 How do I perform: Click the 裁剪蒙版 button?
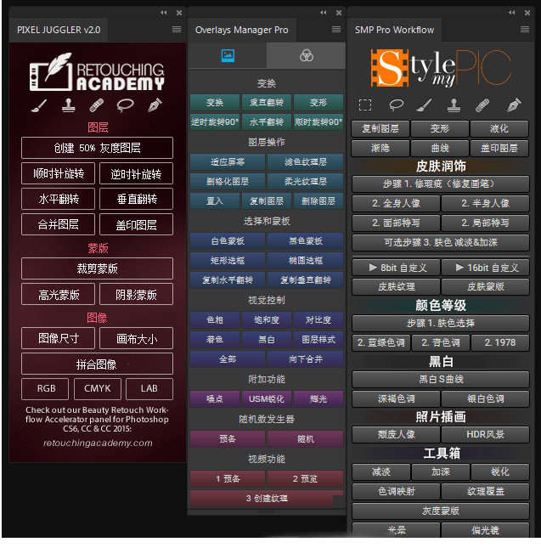point(97,268)
